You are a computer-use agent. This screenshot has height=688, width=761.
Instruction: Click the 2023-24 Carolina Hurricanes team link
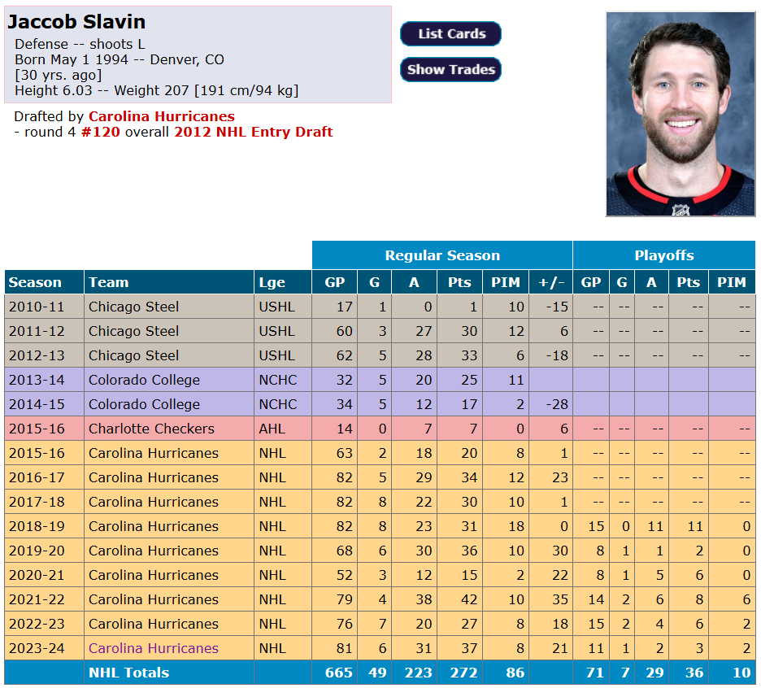point(153,648)
